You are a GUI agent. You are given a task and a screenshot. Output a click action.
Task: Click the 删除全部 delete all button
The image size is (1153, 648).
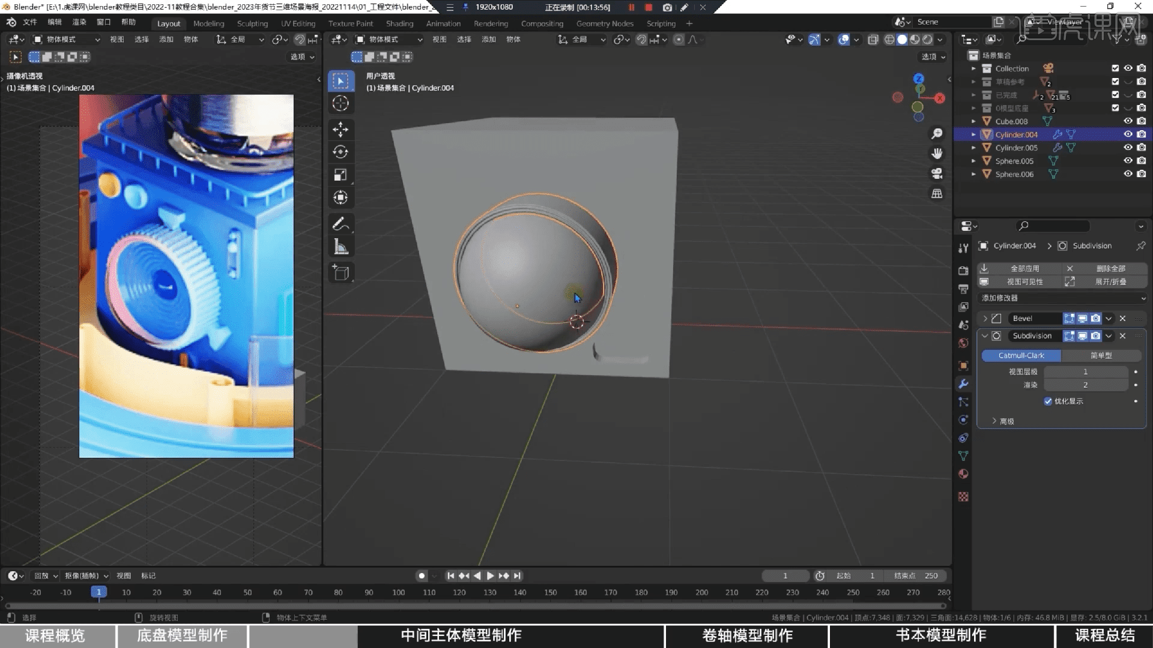click(1105, 269)
